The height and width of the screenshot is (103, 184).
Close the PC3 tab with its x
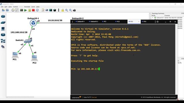[x=139, y=22]
